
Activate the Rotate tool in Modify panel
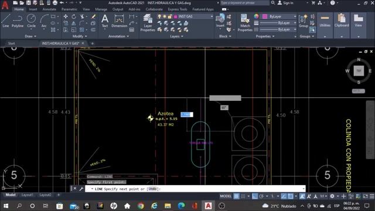[74, 16]
